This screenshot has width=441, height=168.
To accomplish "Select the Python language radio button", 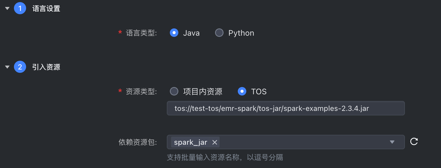I will [x=219, y=33].
